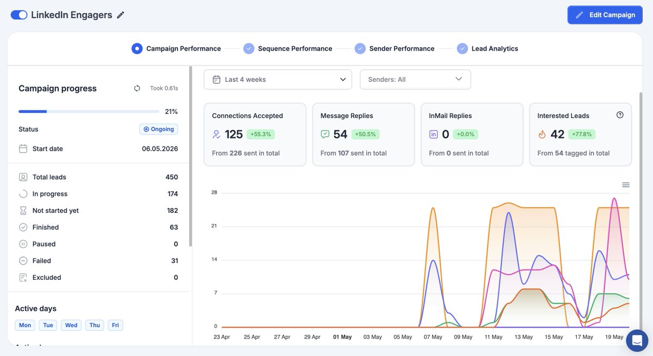
Task: Click the From 226 sent in total text
Action: (x=246, y=153)
